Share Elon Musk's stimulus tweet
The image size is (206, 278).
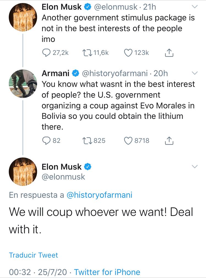(x=169, y=53)
